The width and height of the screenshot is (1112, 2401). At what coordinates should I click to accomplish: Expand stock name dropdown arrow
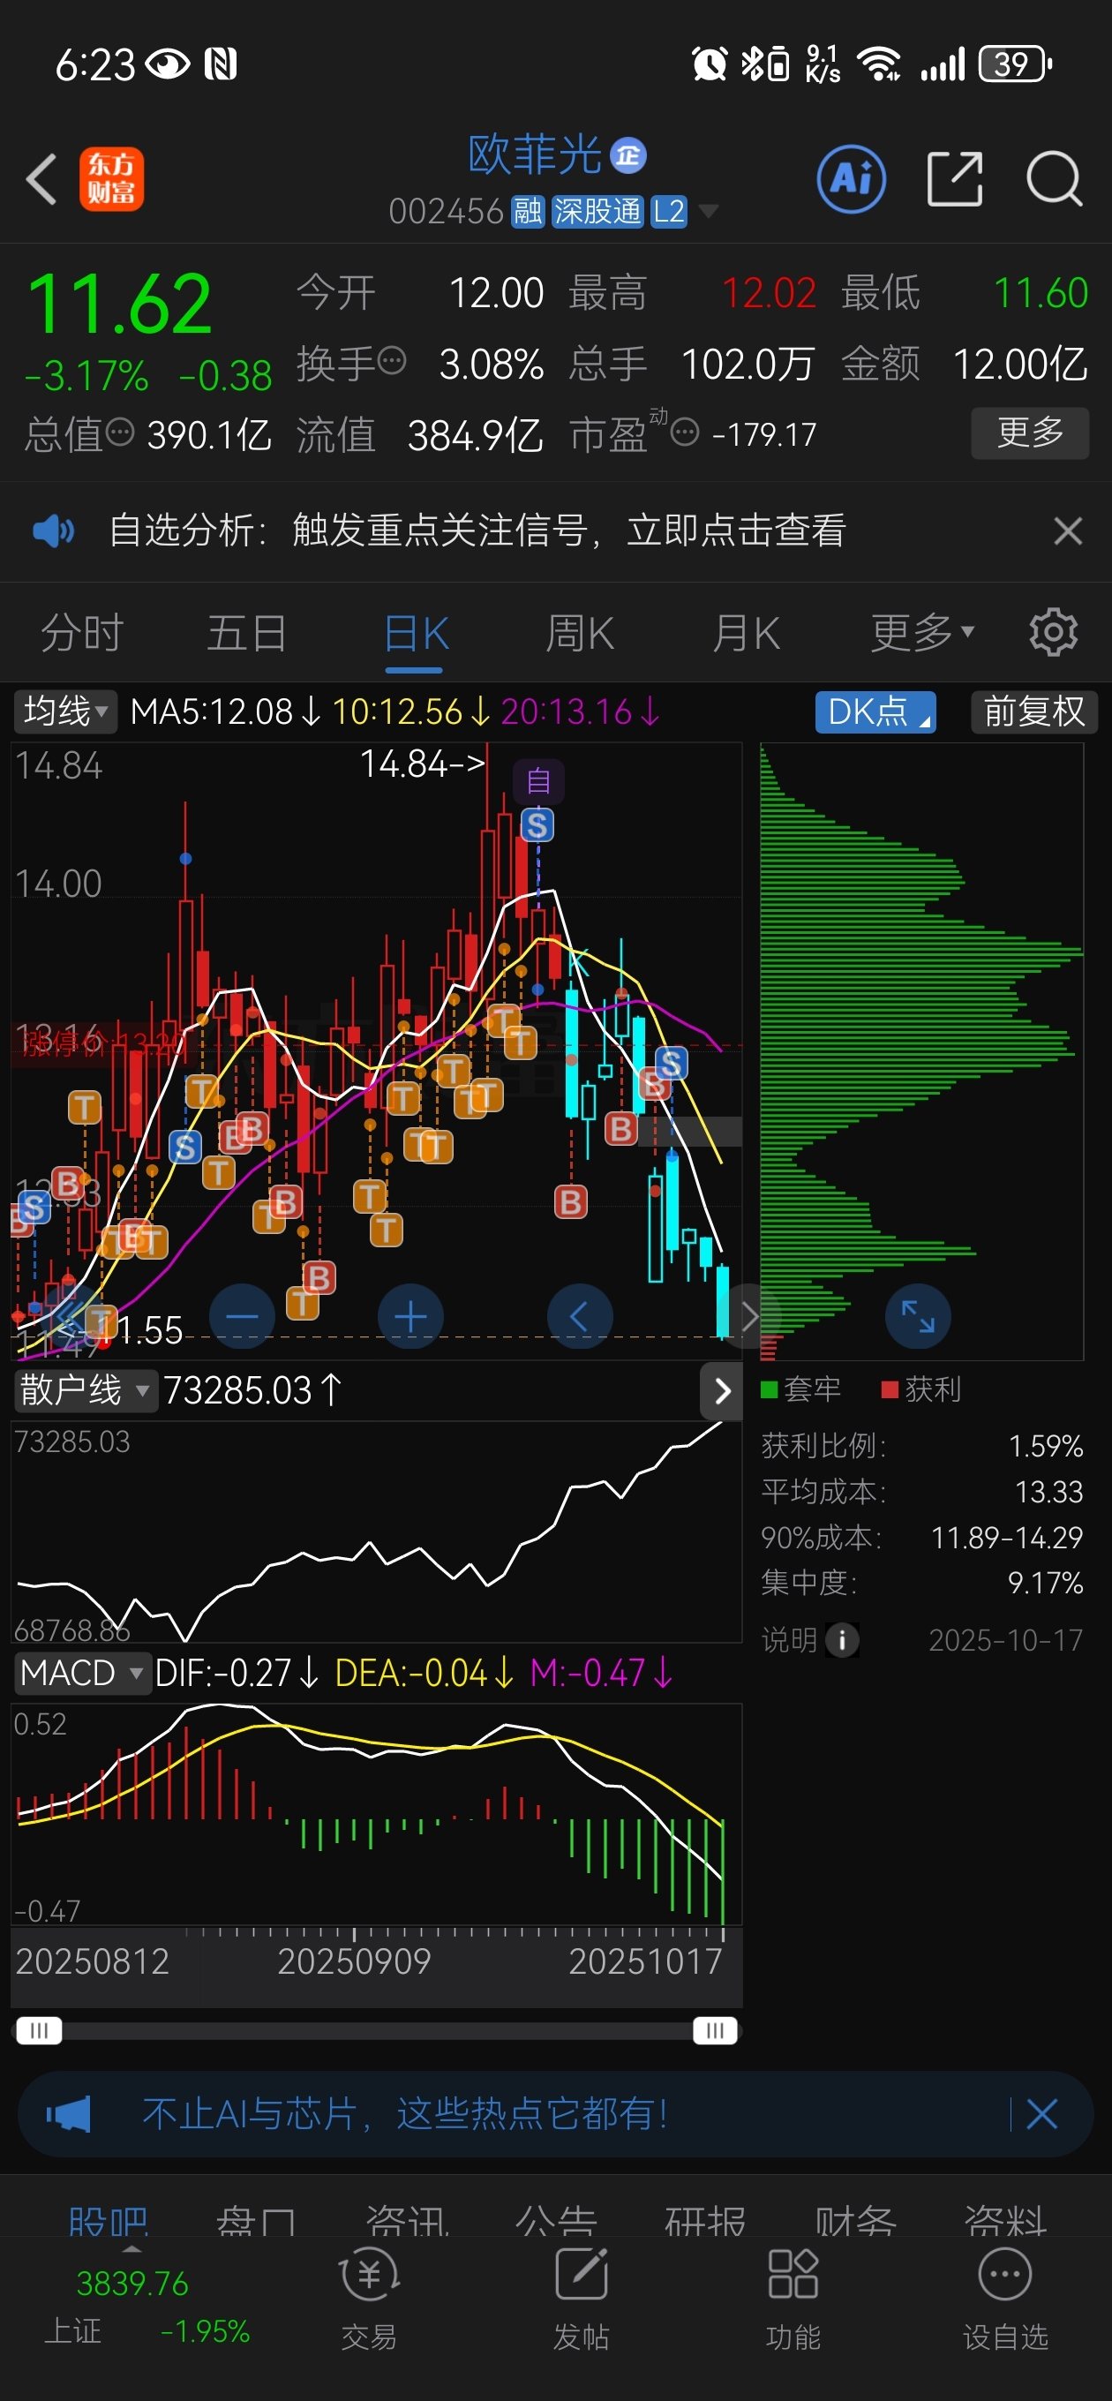[x=709, y=212]
